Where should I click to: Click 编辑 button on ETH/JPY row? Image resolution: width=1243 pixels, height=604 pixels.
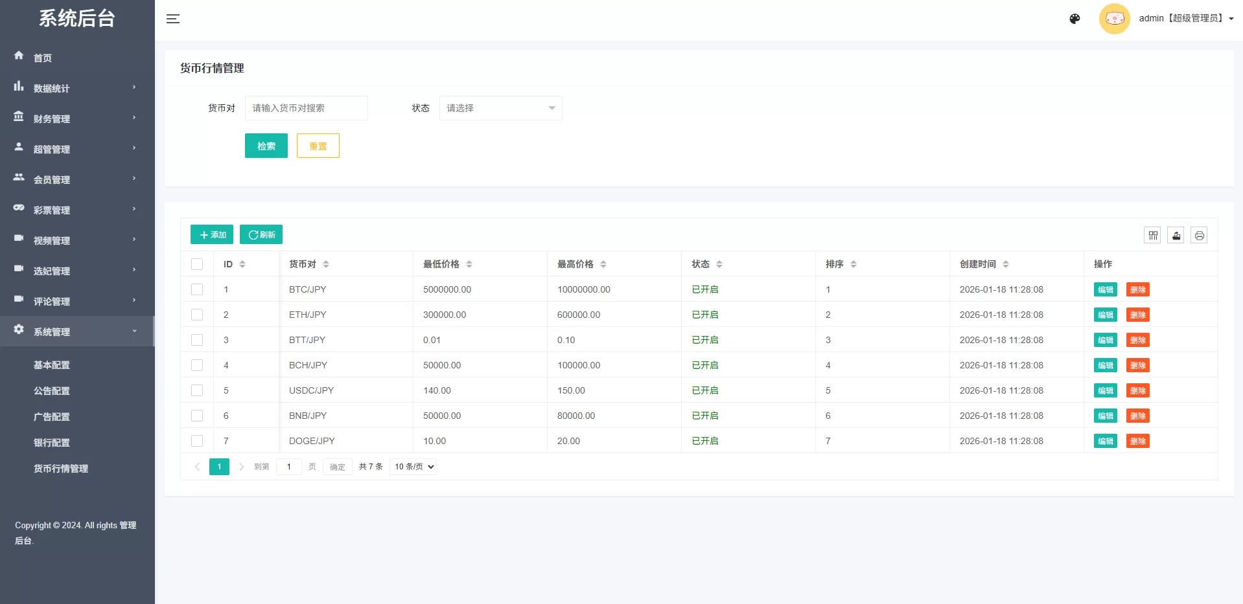pyautogui.click(x=1105, y=315)
